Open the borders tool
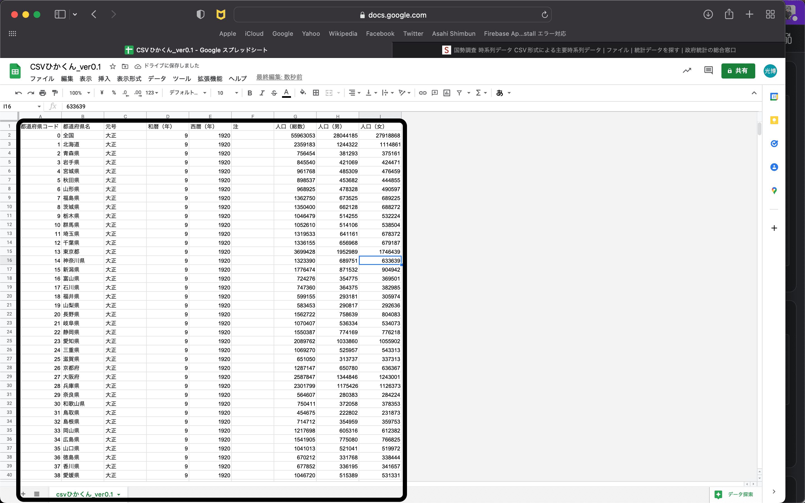805x503 pixels. tap(316, 93)
